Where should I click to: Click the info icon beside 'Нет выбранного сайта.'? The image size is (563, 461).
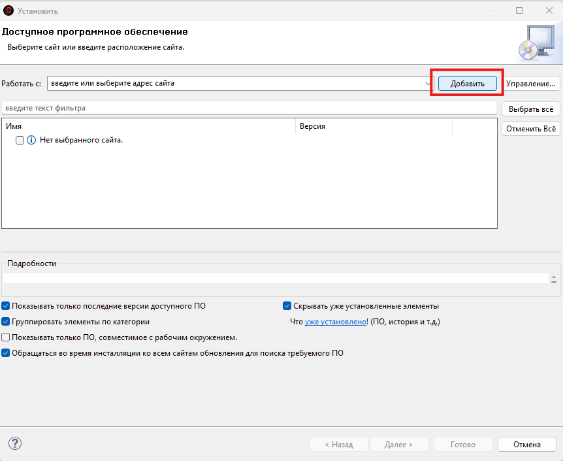[x=31, y=140]
